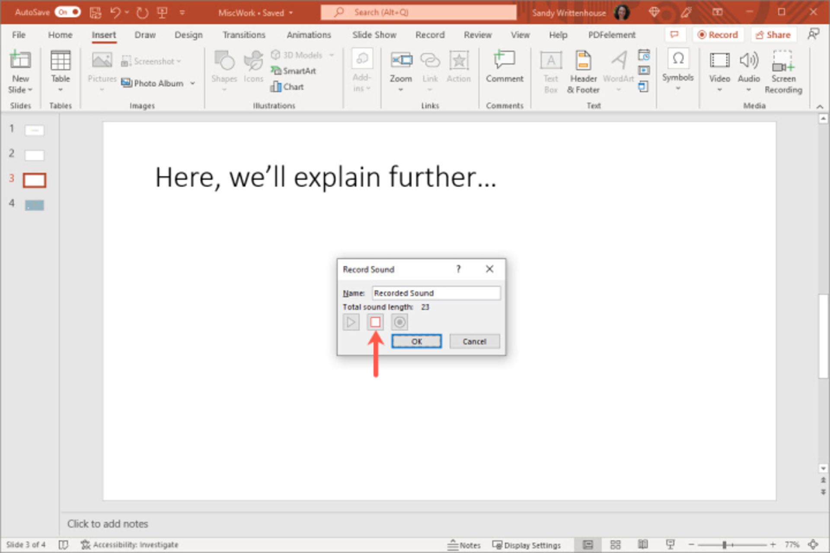This screenshot has width=830, height=553.
Task: Select the Shapes tool in ribbon
Action: (x=223, y=70)
